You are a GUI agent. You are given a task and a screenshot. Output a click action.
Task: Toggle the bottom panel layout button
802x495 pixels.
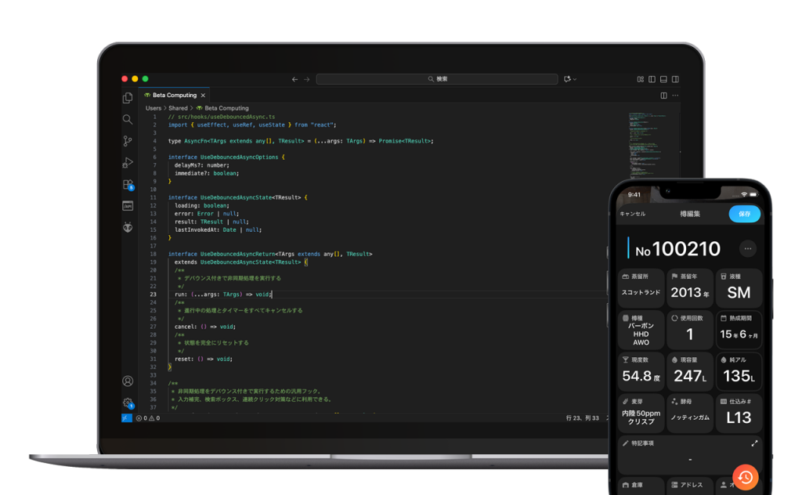click(663, 79)
